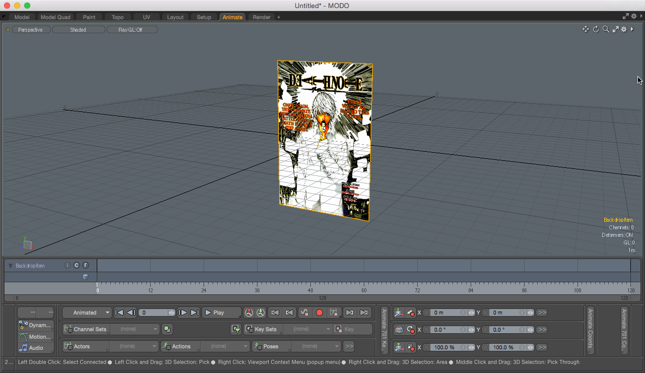Collapse the BackdropItem track triangle
The image size is (645, 373).
(x=10, y=266)
